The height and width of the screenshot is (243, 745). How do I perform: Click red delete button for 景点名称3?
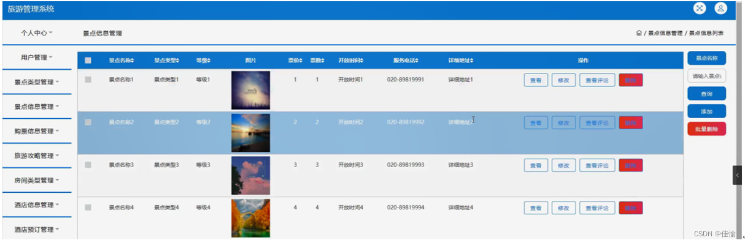631,165
